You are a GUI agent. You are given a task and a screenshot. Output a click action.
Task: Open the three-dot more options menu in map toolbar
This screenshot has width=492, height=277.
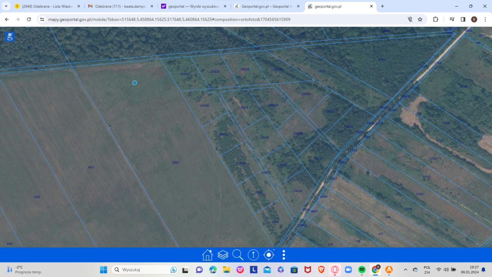284,255
